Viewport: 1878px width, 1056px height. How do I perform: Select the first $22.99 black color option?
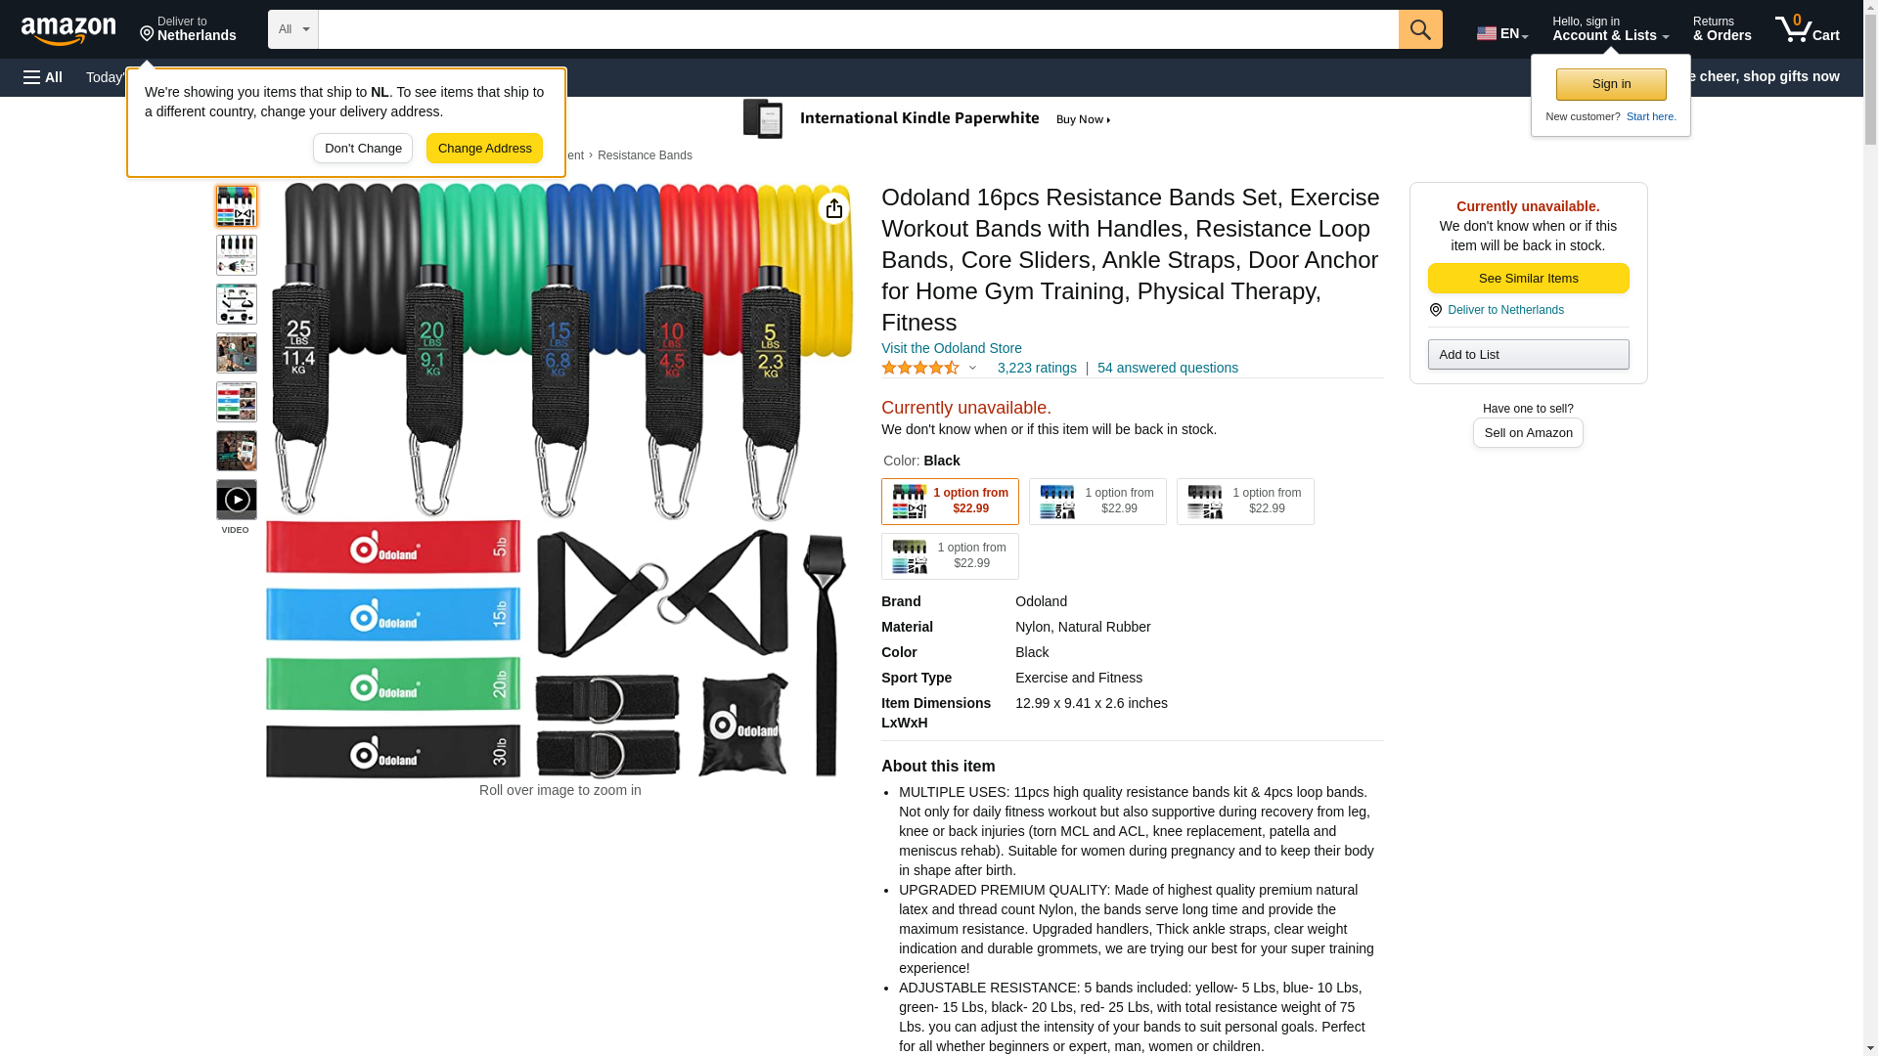950,502
